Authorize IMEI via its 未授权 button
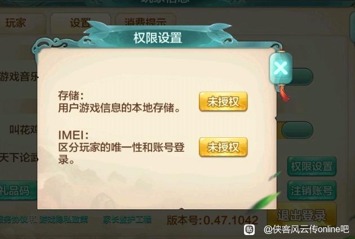The image size is (355, 239). (x=223, y=147)
